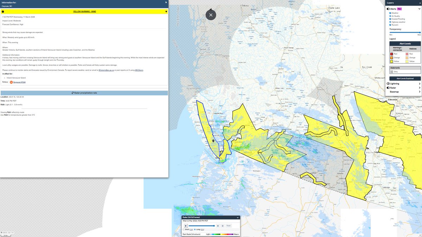Click the pink New badge beside Alerts
The height and width of the screenshot is (237, 422).
point(399,9)
